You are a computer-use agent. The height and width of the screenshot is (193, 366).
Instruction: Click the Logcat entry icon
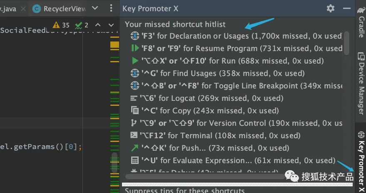coord(134,98)
